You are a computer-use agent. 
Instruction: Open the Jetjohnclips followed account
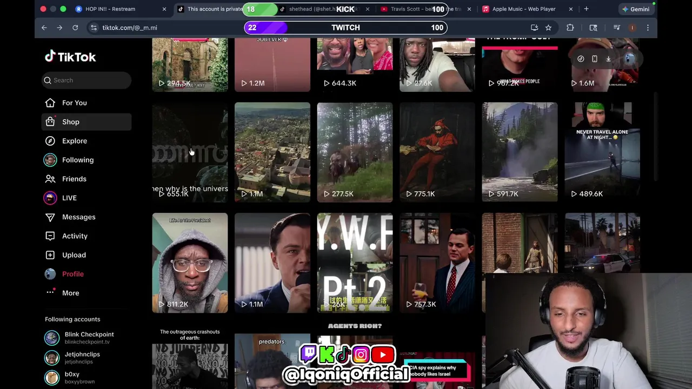pos(86,358)
